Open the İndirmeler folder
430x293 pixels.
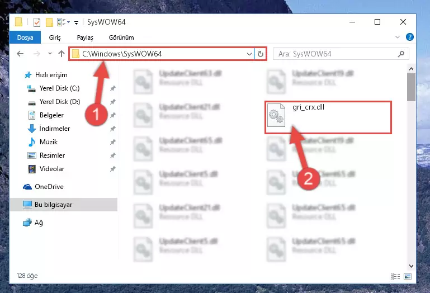pyautogui.click(x=54, y=129)
